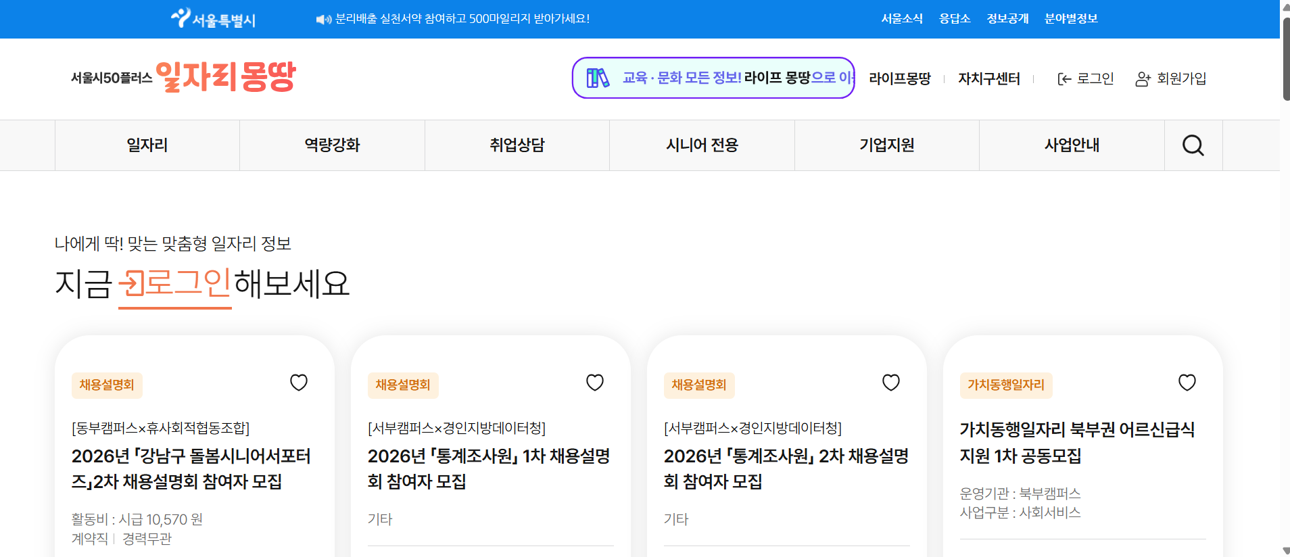Click the 회원가입 text link

click(1182, 79)
